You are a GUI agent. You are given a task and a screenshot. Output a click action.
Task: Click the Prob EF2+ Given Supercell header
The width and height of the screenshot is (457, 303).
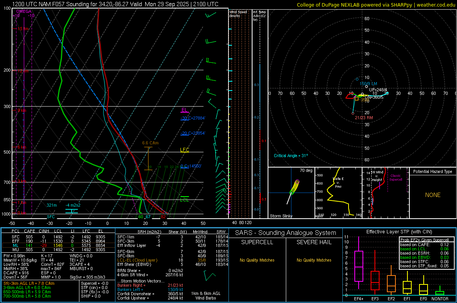424,240
